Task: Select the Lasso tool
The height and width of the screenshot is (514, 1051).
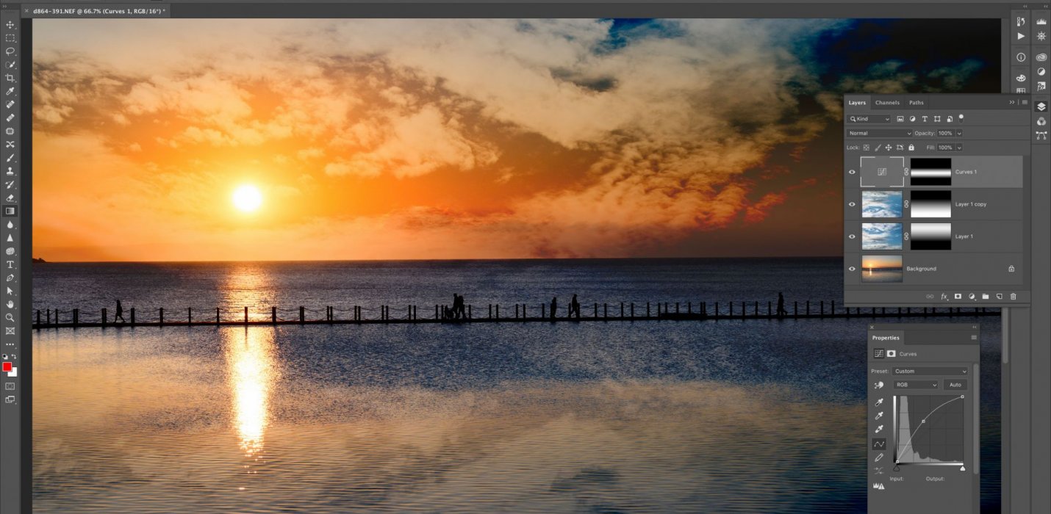Action: tap(10, 51)
